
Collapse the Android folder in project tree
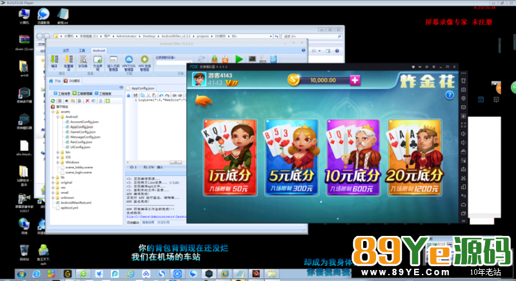pyautogui.click(x=57, y=117)
